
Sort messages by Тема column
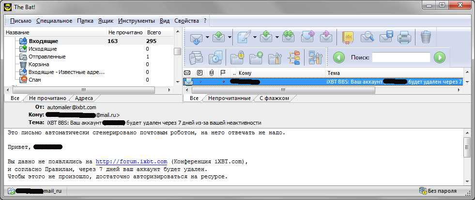point(334,73)
